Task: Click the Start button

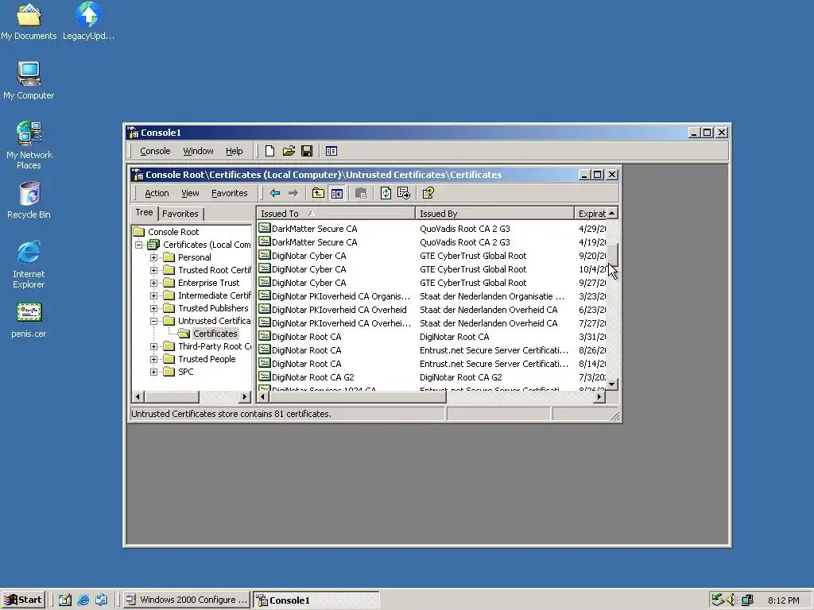Action: 23,600
